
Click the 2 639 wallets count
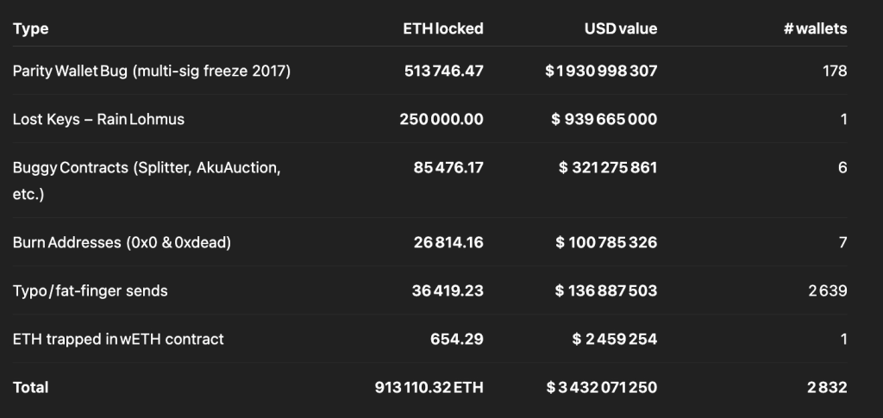[828, 290]
